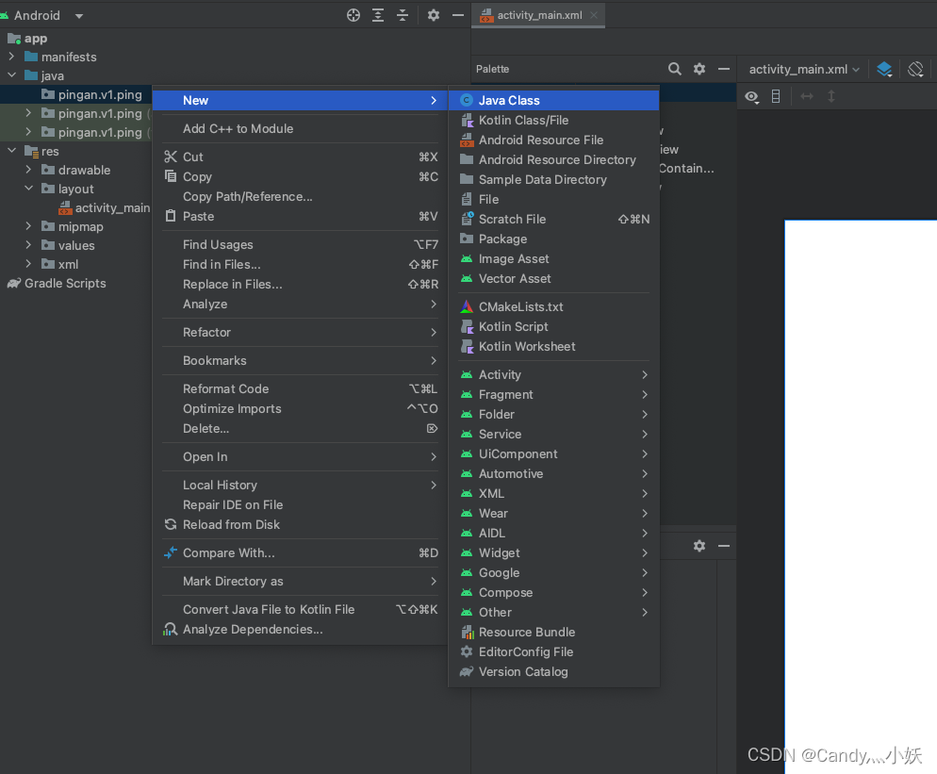This screenshot has width=937, height=774.
Task: Choose Java Class from New submenu
Action: pos(553,101)
